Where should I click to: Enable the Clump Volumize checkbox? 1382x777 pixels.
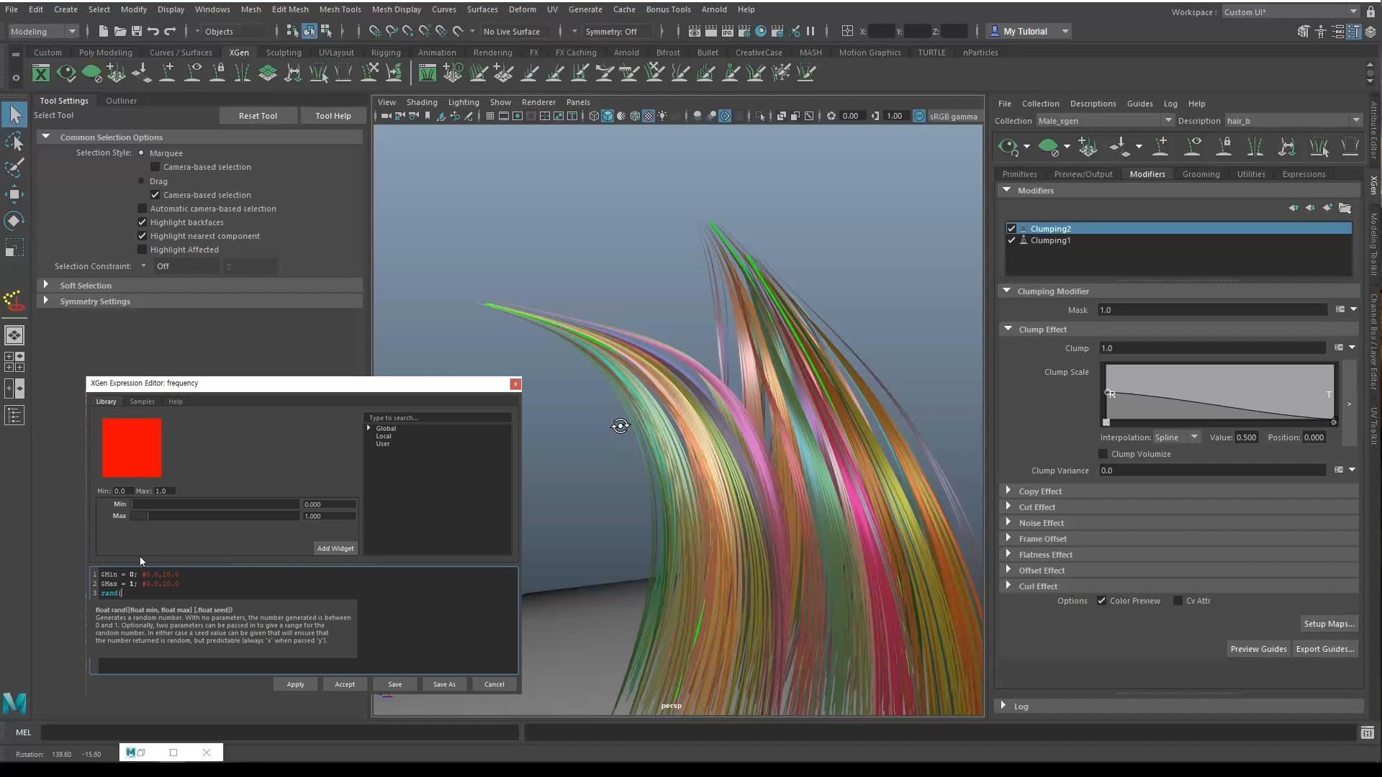[x=1103, y=454]
